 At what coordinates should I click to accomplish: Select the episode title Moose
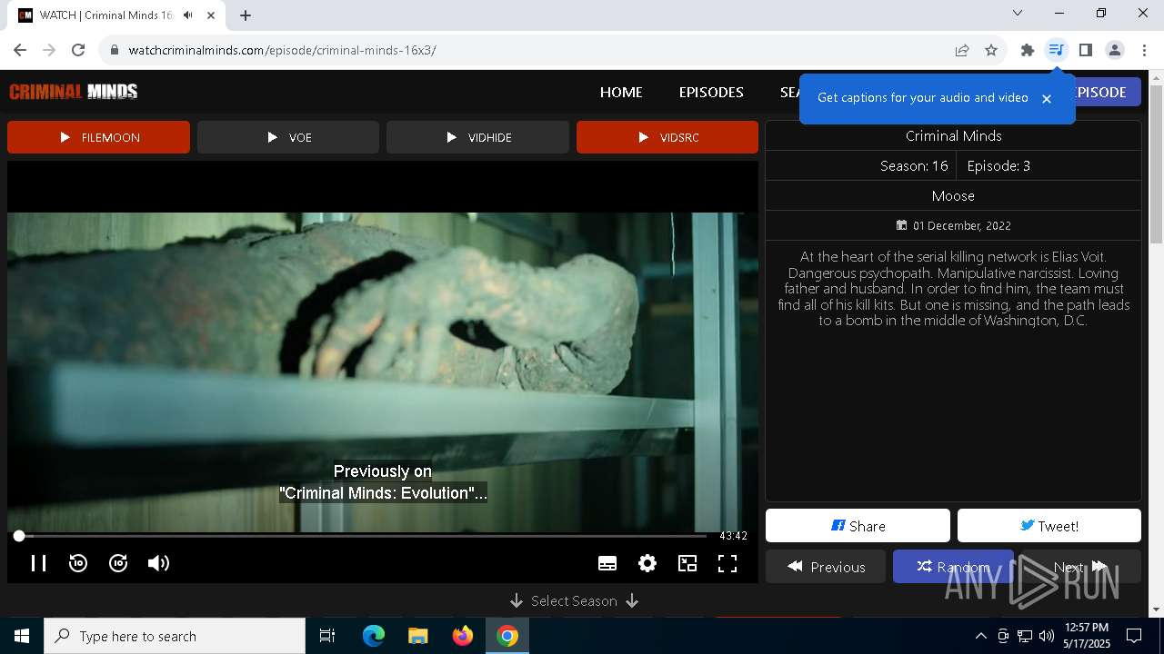click(953, 196)
